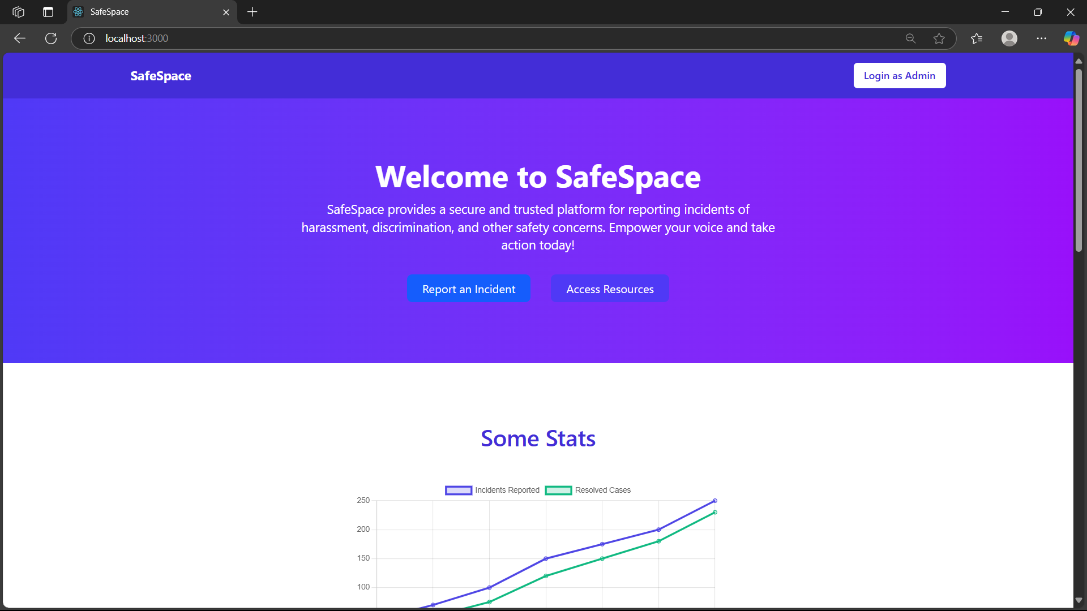Open site information icon in address bar

click(89, 38)
